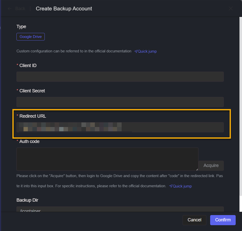This screenshot has height=231, width=242.
Task: Open Quick jump link for Auth code instructions
Action: [x=181, y=186]
